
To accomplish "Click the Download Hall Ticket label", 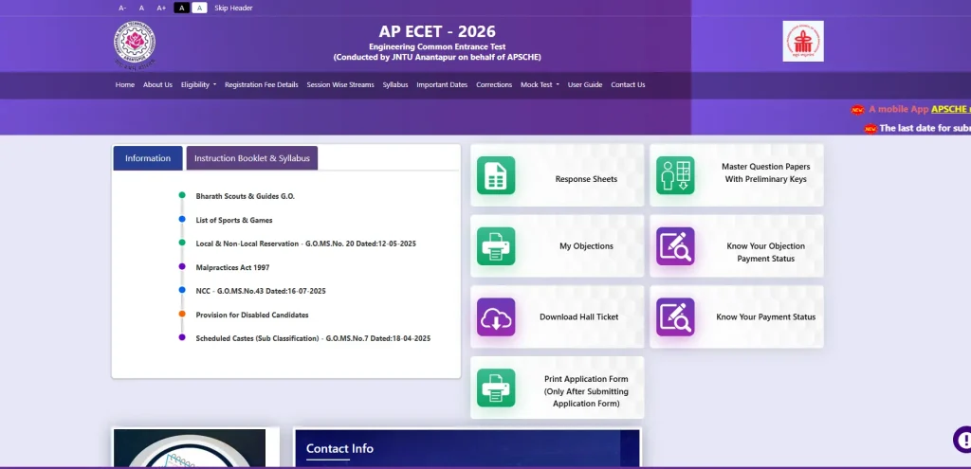I will point(578,316).
